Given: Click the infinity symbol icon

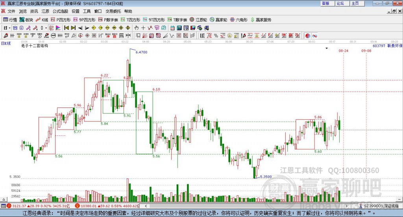Looking at the screenshot, I should pos(314,36).
